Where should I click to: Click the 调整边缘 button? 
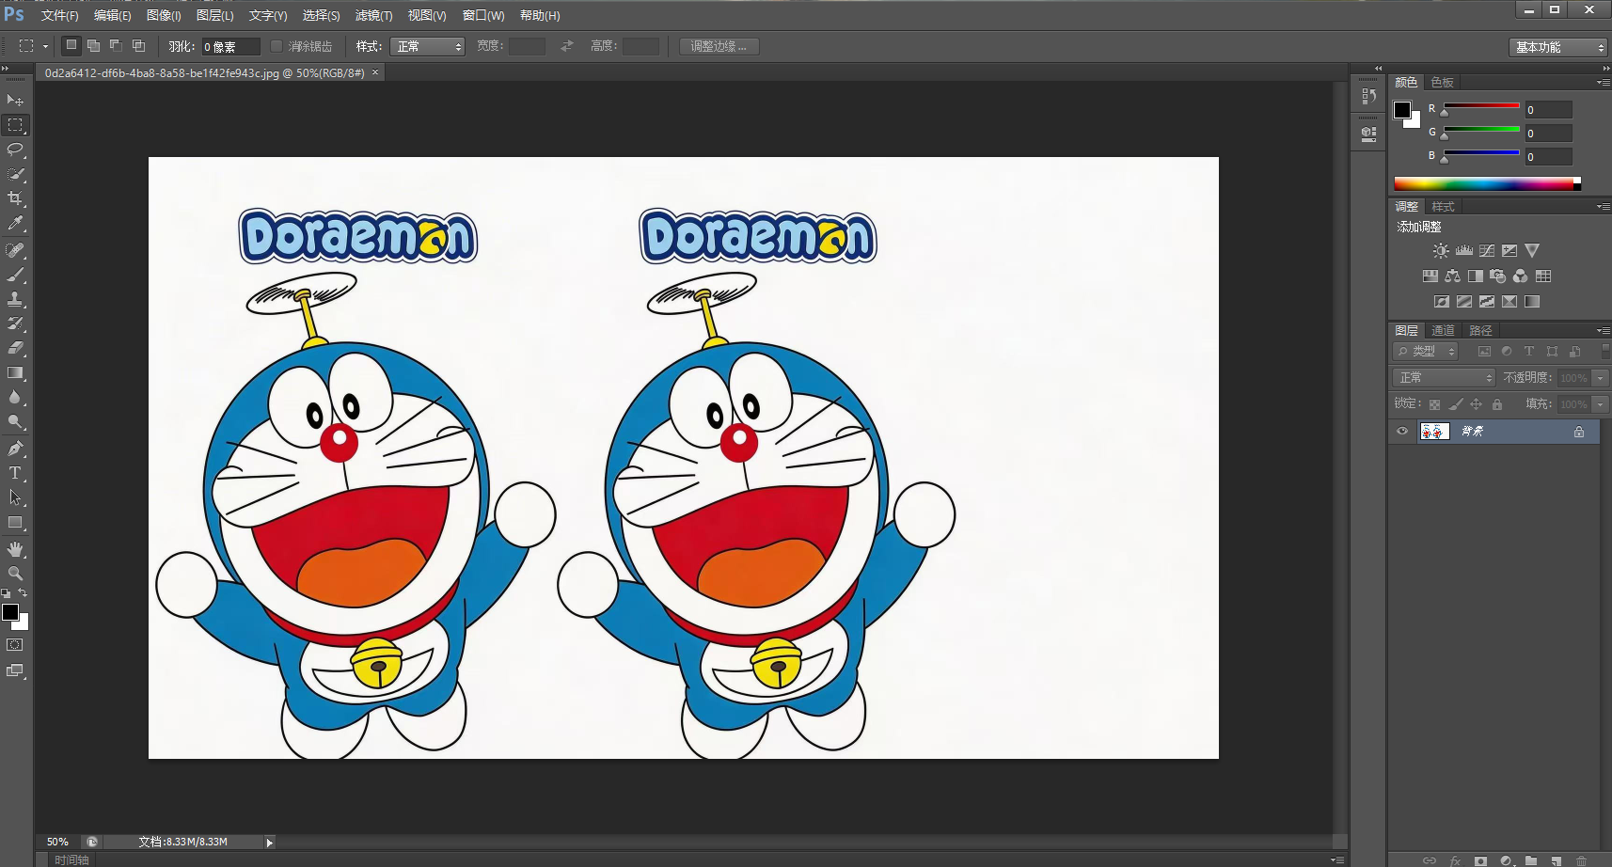click(x=719, y=46)
